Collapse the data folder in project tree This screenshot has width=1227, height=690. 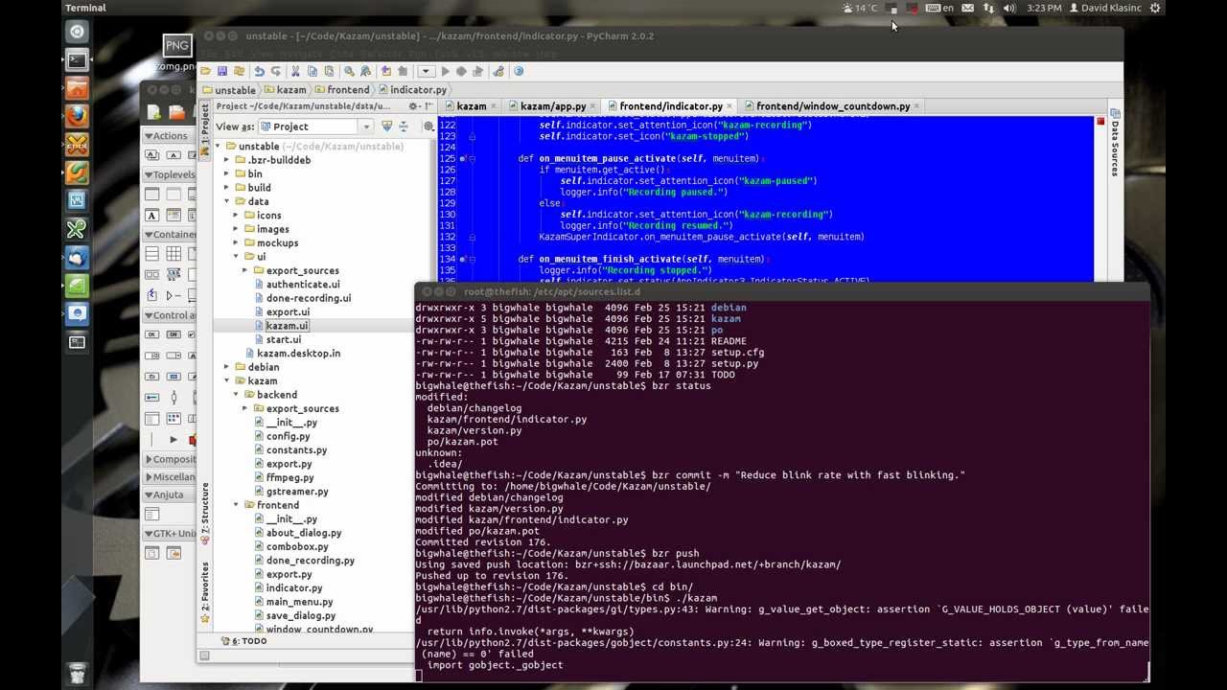point(227,201)
